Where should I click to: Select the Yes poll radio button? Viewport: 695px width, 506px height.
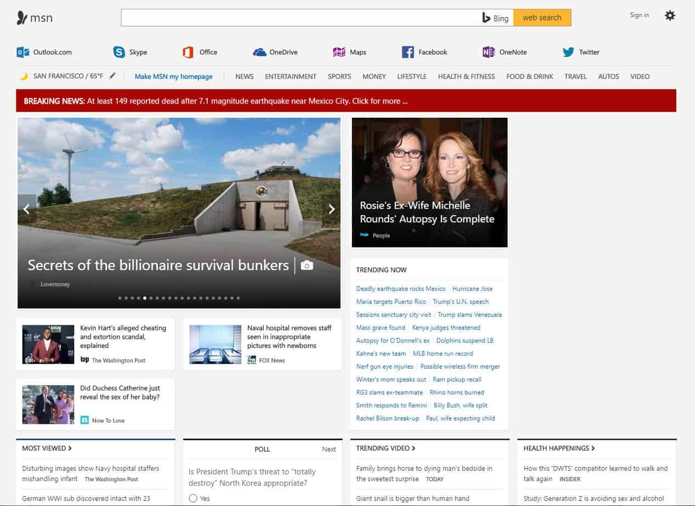(192, 498)
